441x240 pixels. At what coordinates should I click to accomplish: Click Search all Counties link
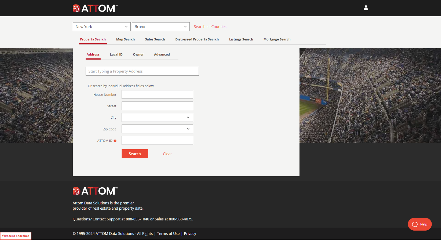210,27
